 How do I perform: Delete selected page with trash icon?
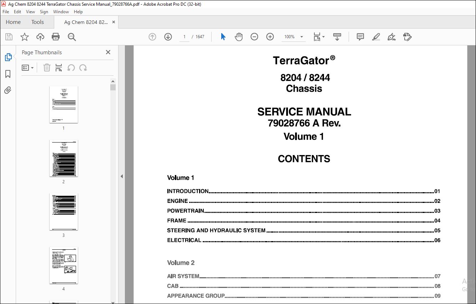[47, 68]
